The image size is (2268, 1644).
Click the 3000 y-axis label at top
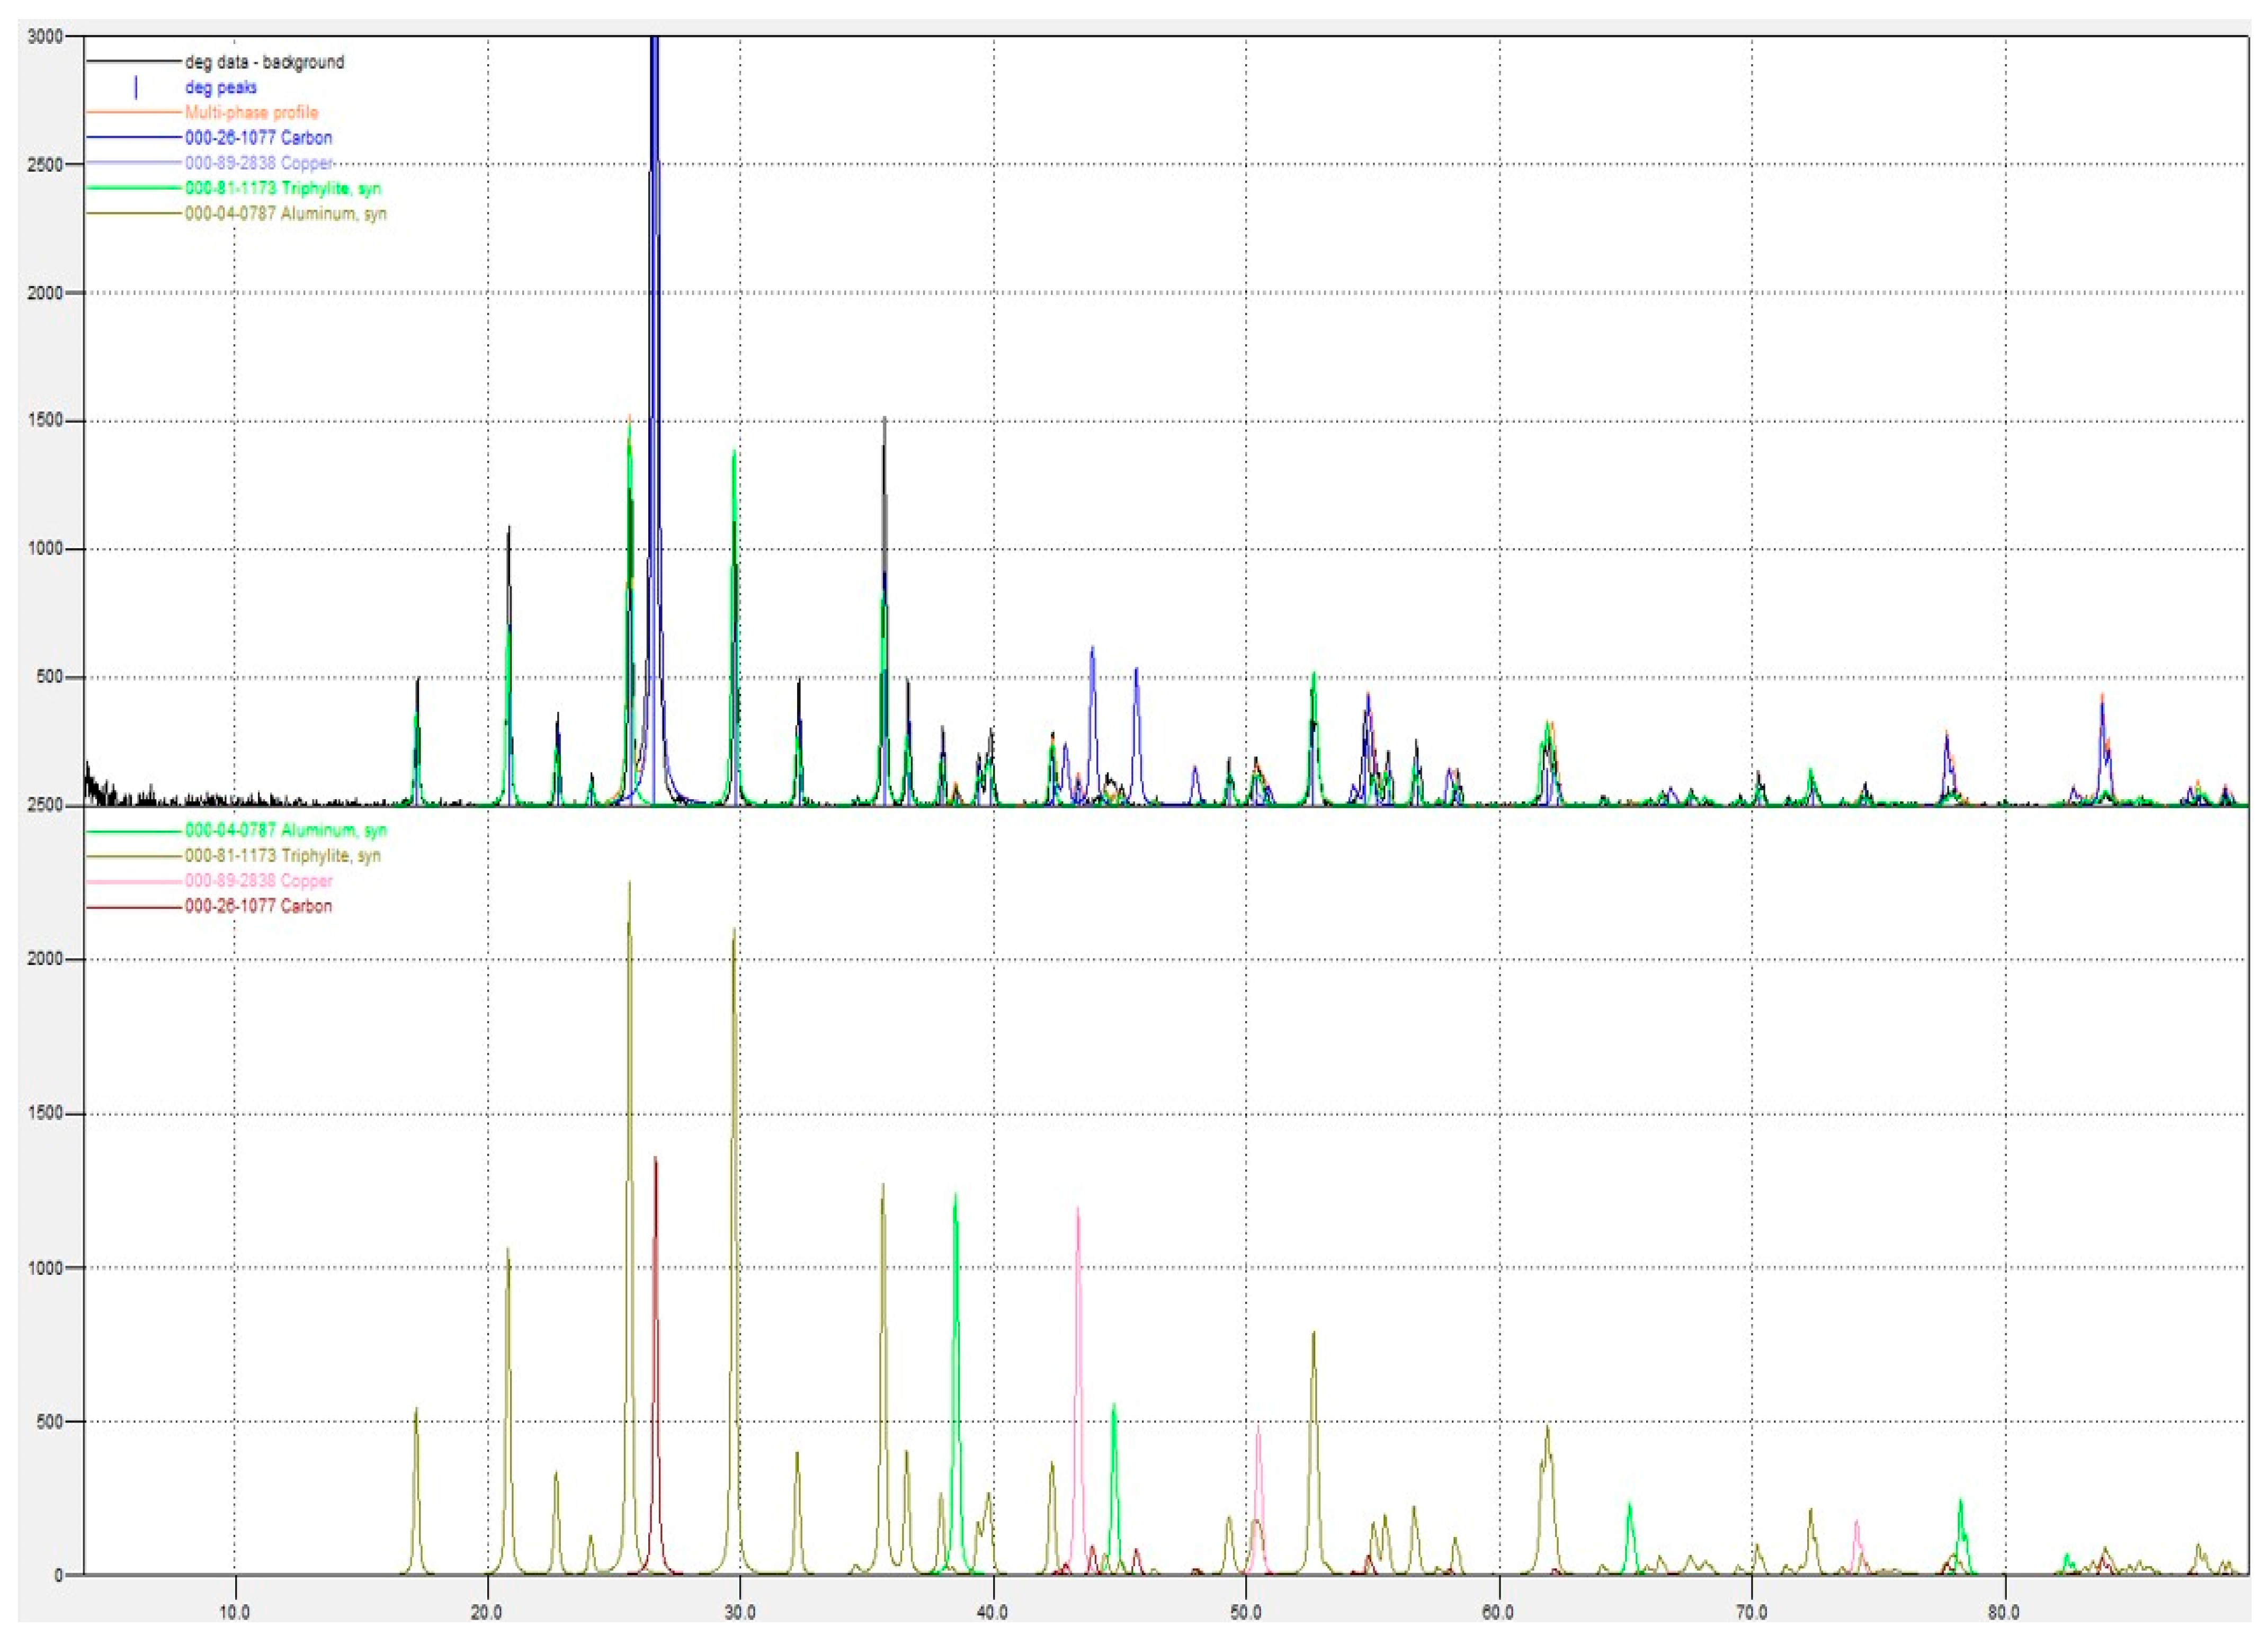point(45,37)
